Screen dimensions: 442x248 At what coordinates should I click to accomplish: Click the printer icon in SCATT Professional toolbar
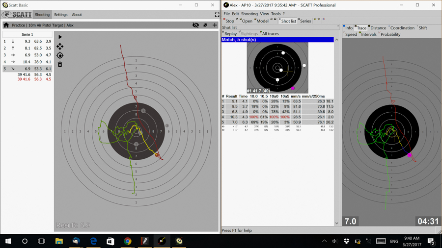click(272, 19)
